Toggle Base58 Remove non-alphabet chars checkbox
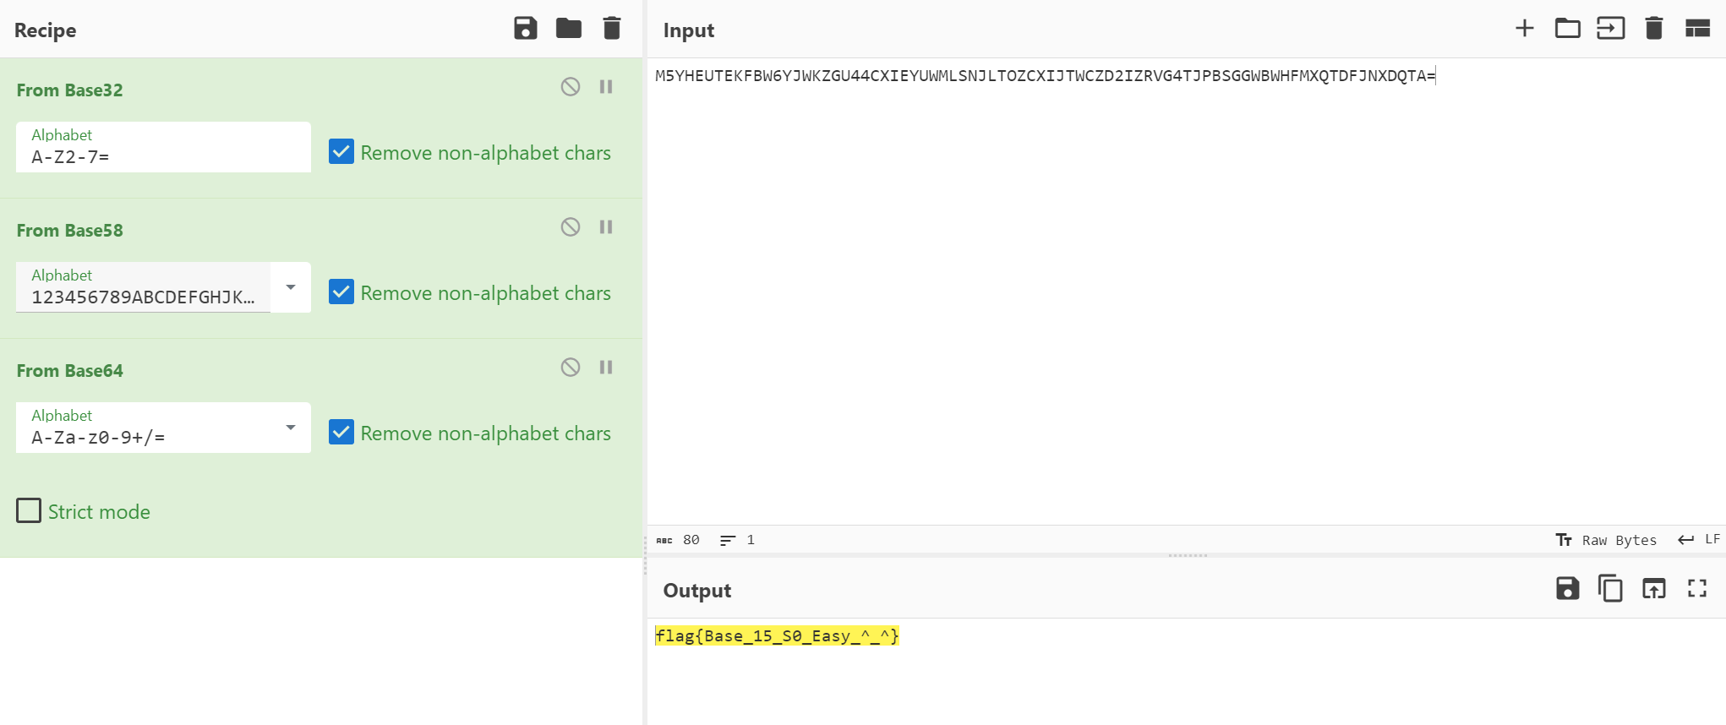 341,292
